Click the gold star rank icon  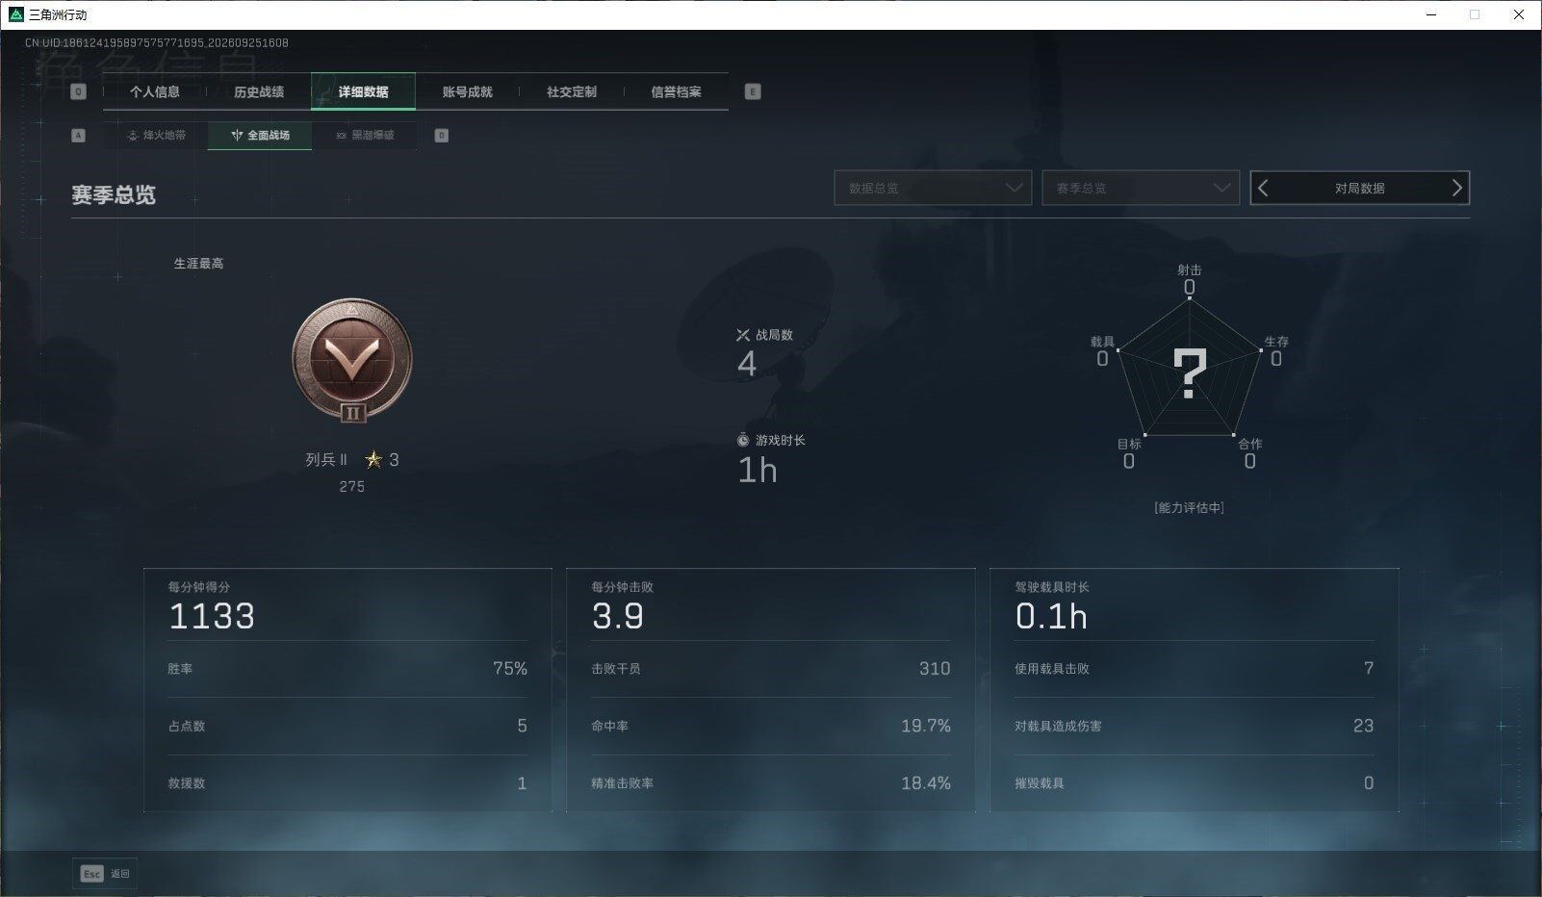point(373,460)
